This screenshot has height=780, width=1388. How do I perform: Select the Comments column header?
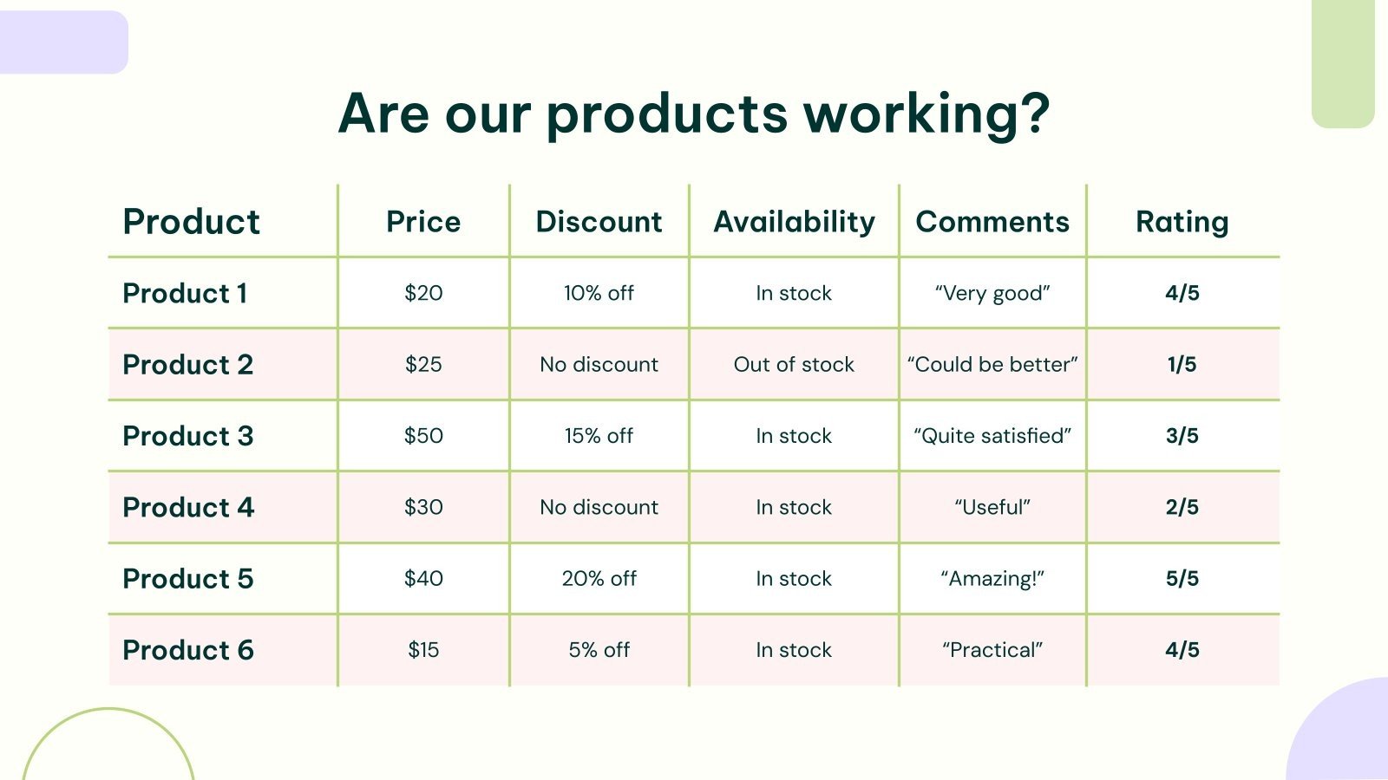[992, 222]
